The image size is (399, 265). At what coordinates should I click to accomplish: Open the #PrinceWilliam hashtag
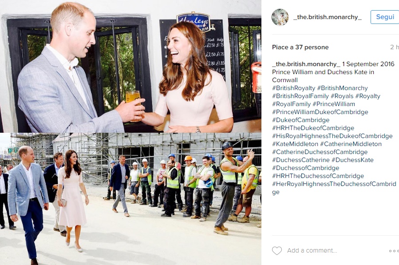[x=334, y=104]
